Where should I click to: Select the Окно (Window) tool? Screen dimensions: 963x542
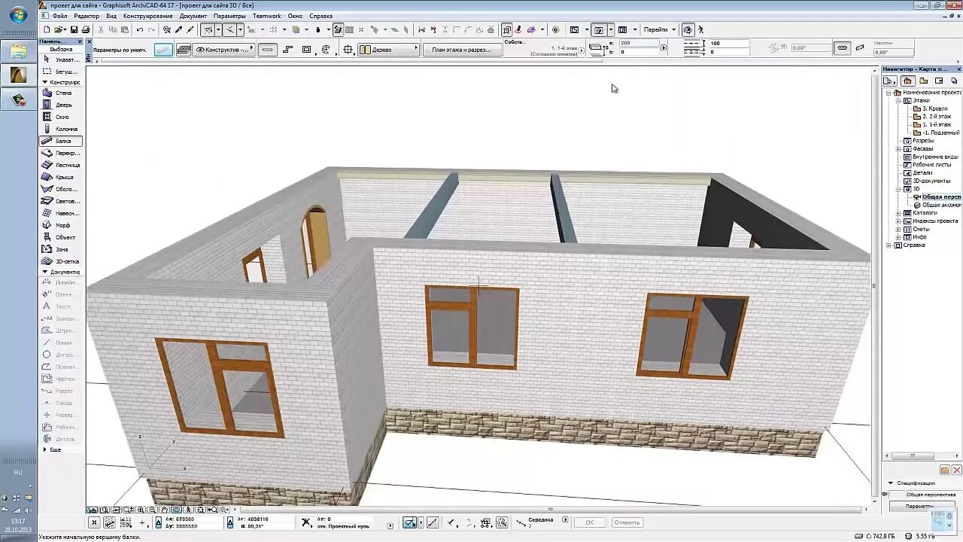pyautogui.click(x=60, y=117)
